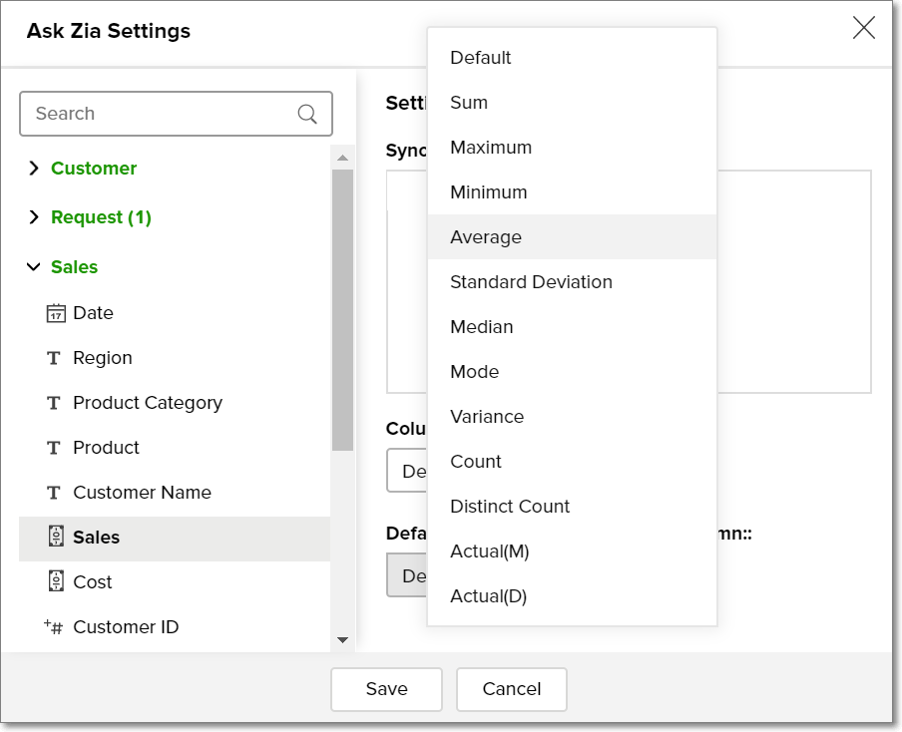This screenshot has height=732, width=902.
Task: Expand the Request (1) table node
Action: [x=34, y=217]
